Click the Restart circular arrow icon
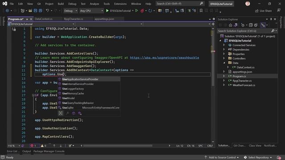Image resolution: width=285 pixels, height=160 pixels. point(150,11)
